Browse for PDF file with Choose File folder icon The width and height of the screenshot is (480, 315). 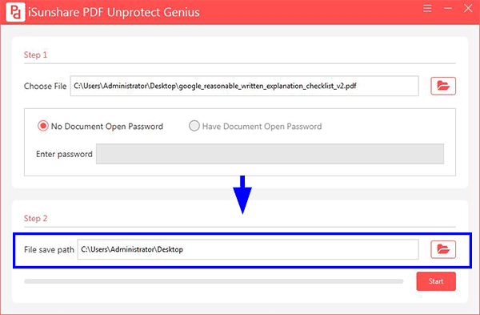pos(443,86)
